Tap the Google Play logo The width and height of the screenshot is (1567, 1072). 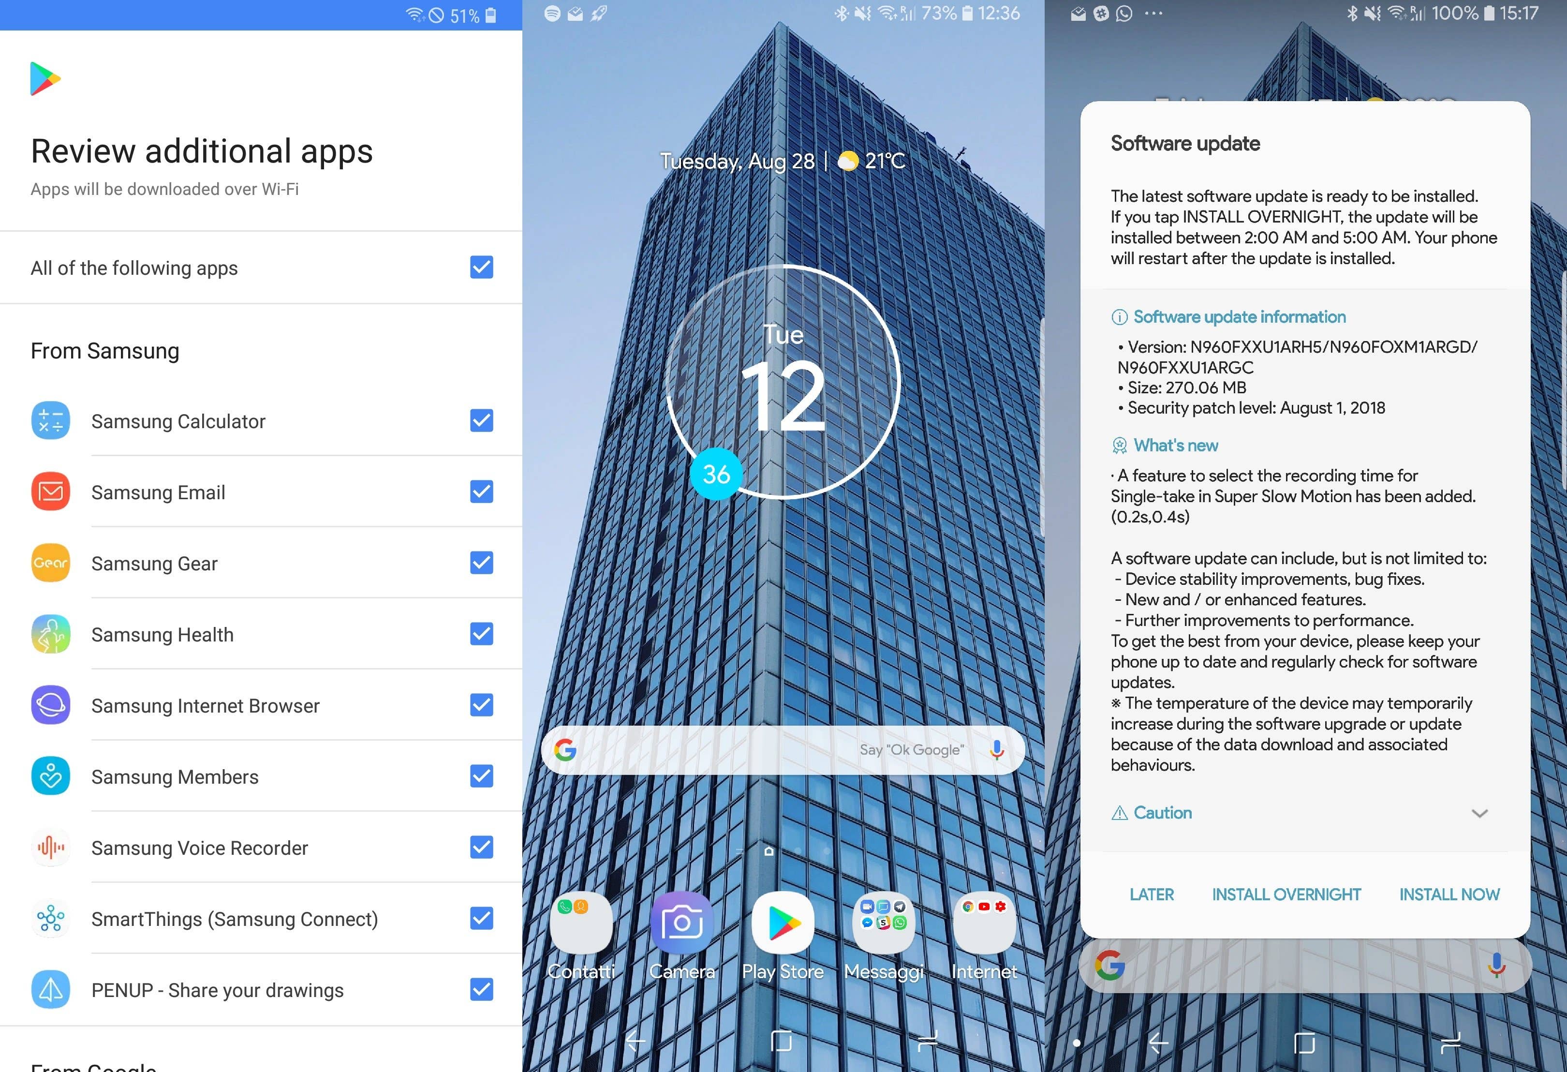click(44, 78)
